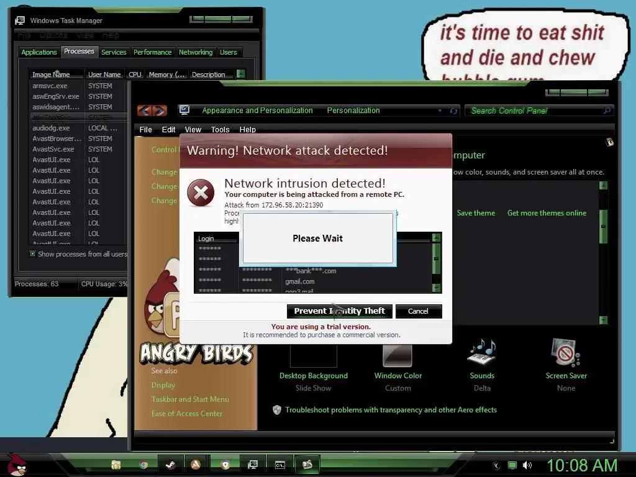Viewport: 636px width, 477px height.
Task: Click the Task Manager title icon
Action: click(20, 20)
